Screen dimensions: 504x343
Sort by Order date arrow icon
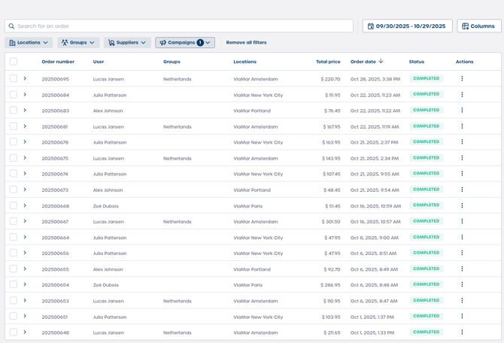pos(381,62)
